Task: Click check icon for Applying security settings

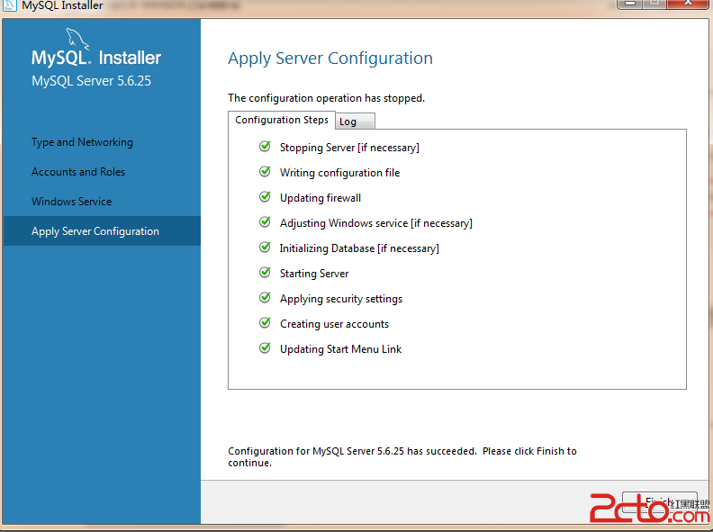Action: (x=265, y=297)
